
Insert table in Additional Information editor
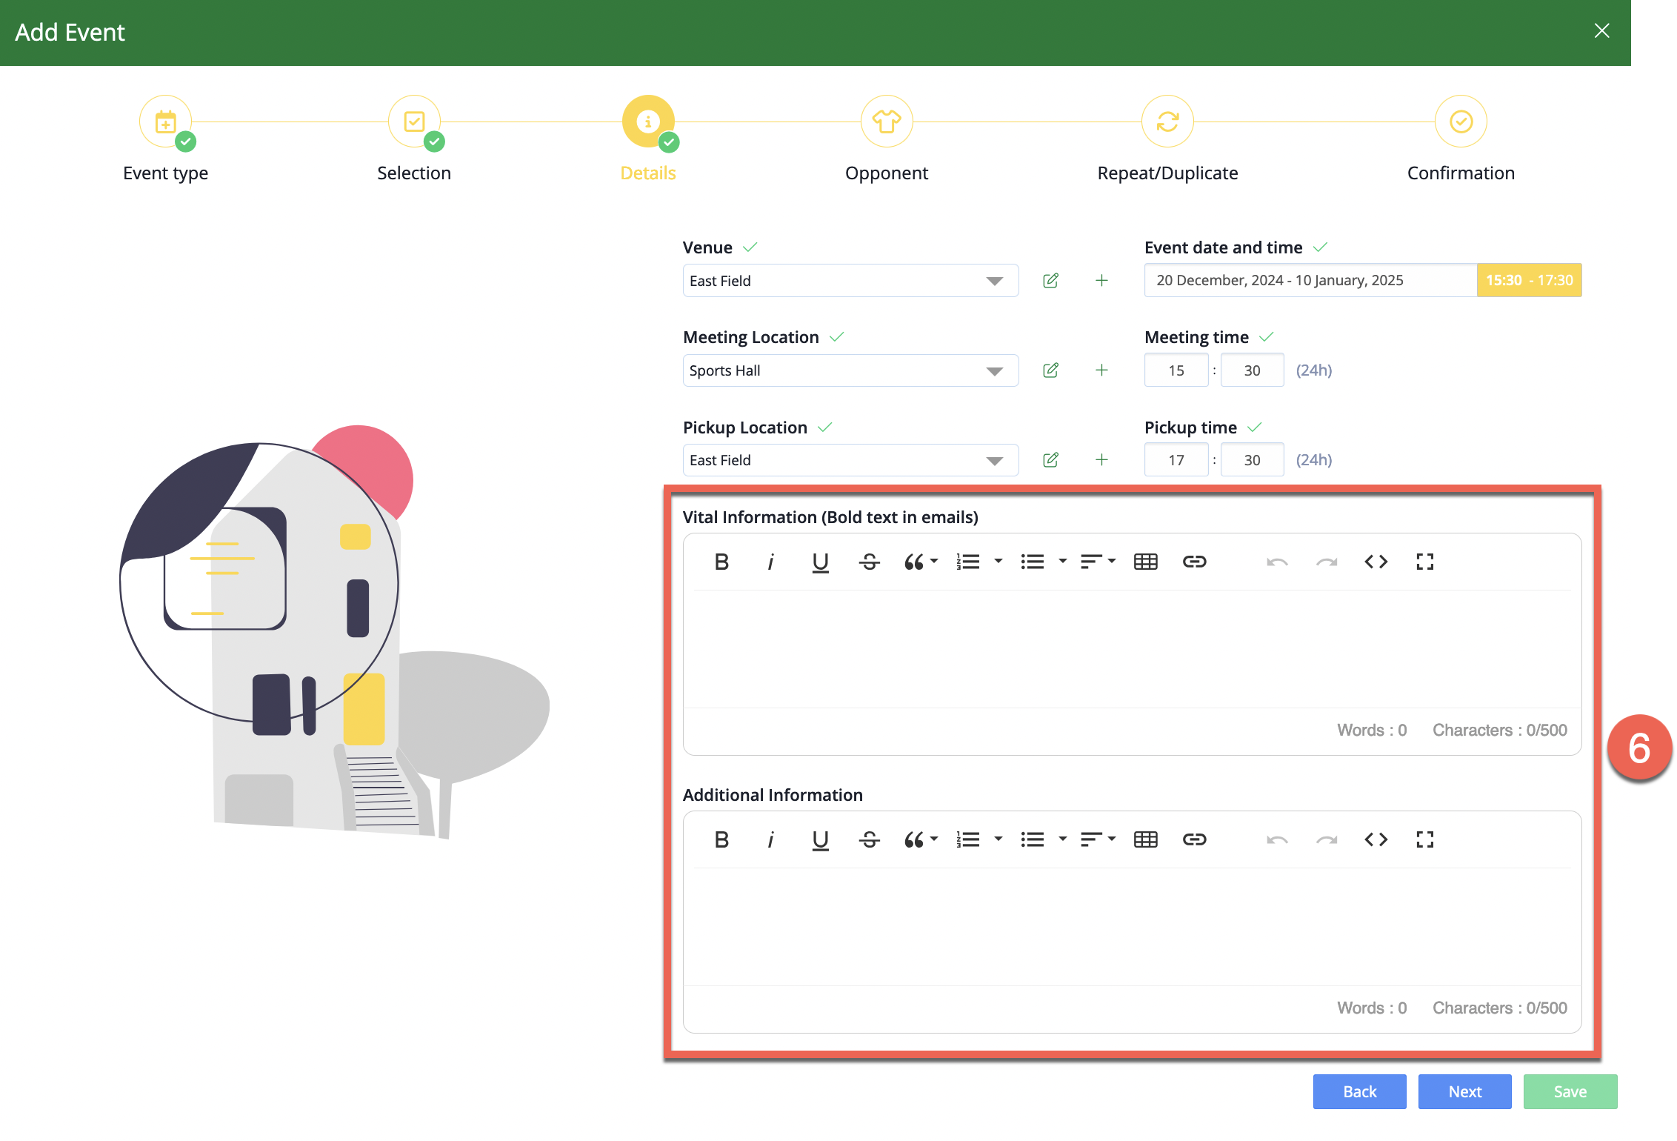pos(1145,839)
